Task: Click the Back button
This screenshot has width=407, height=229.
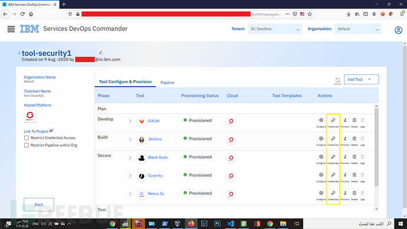Action: (x=39, y=205)
